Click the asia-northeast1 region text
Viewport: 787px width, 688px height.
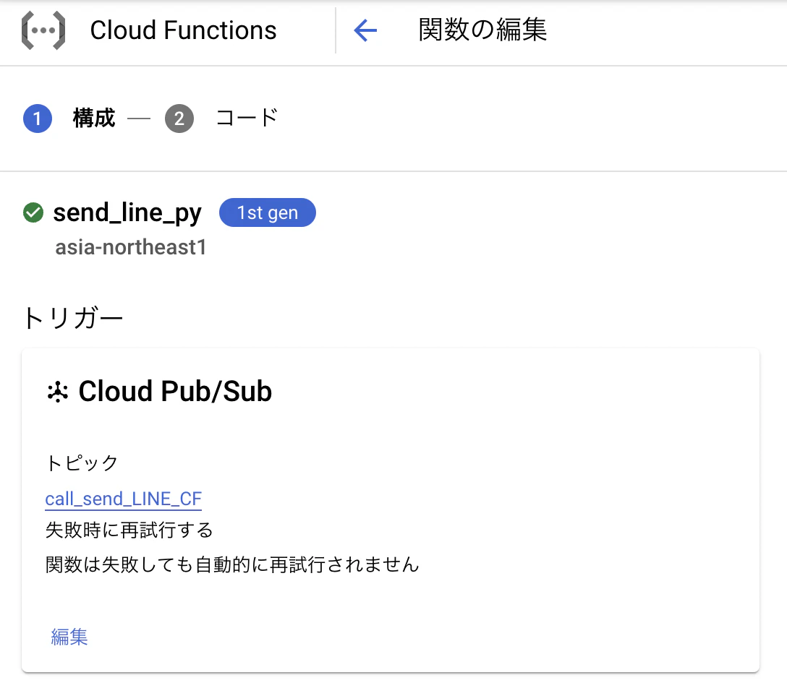point(130,247)
